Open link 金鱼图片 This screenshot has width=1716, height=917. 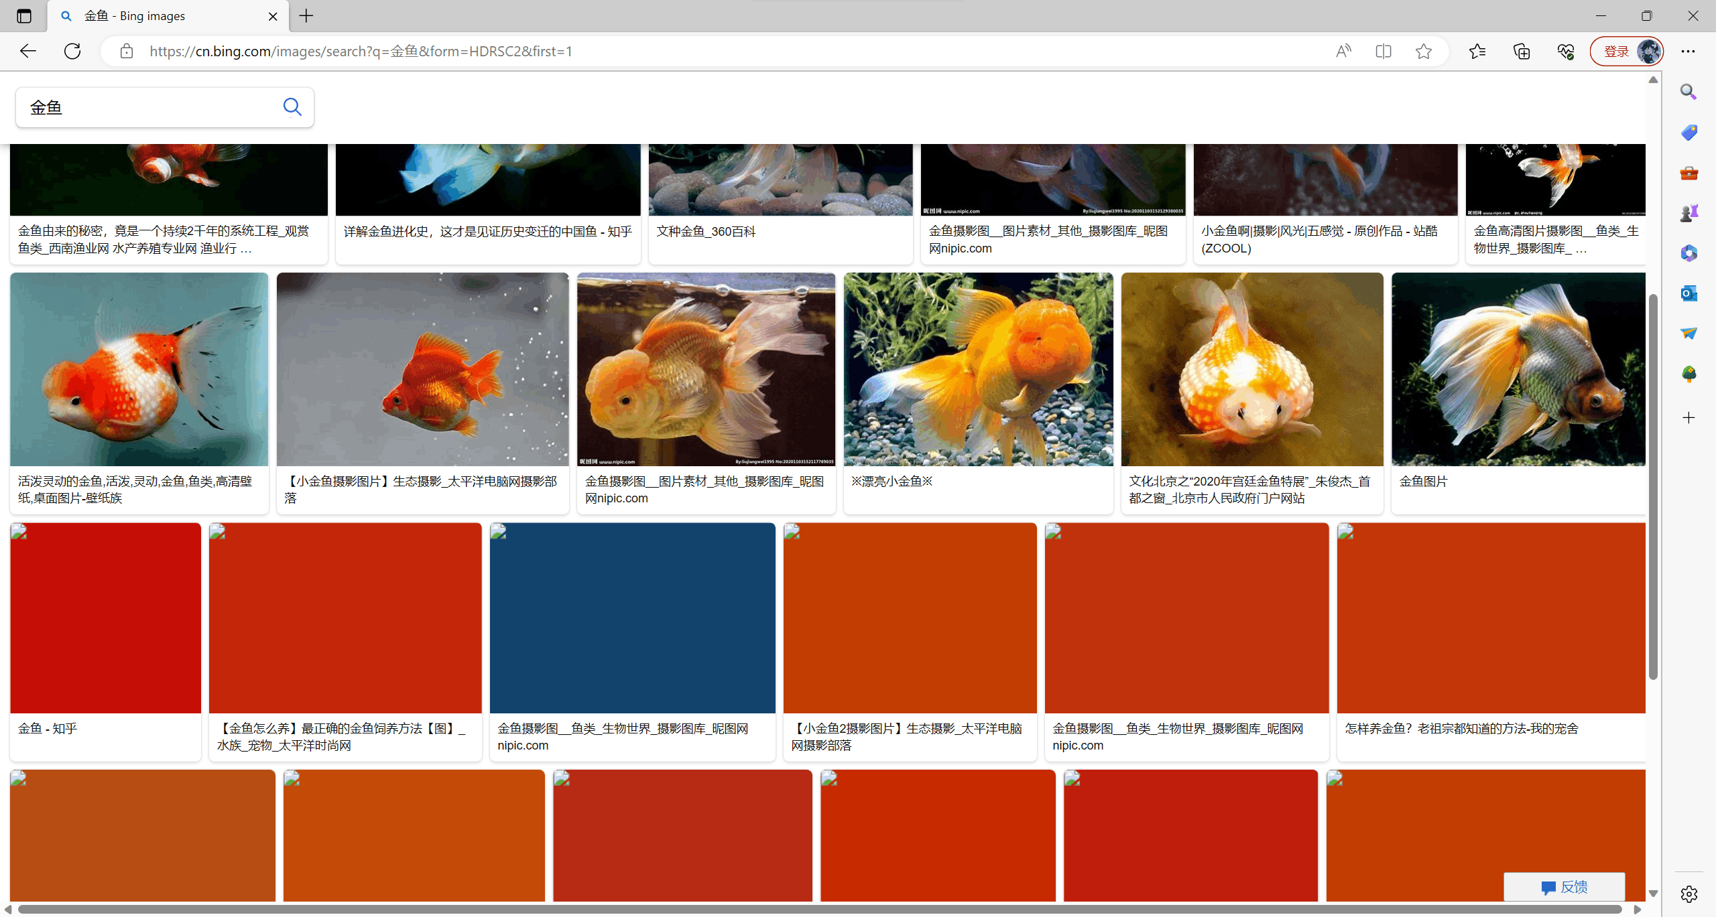1423,481
